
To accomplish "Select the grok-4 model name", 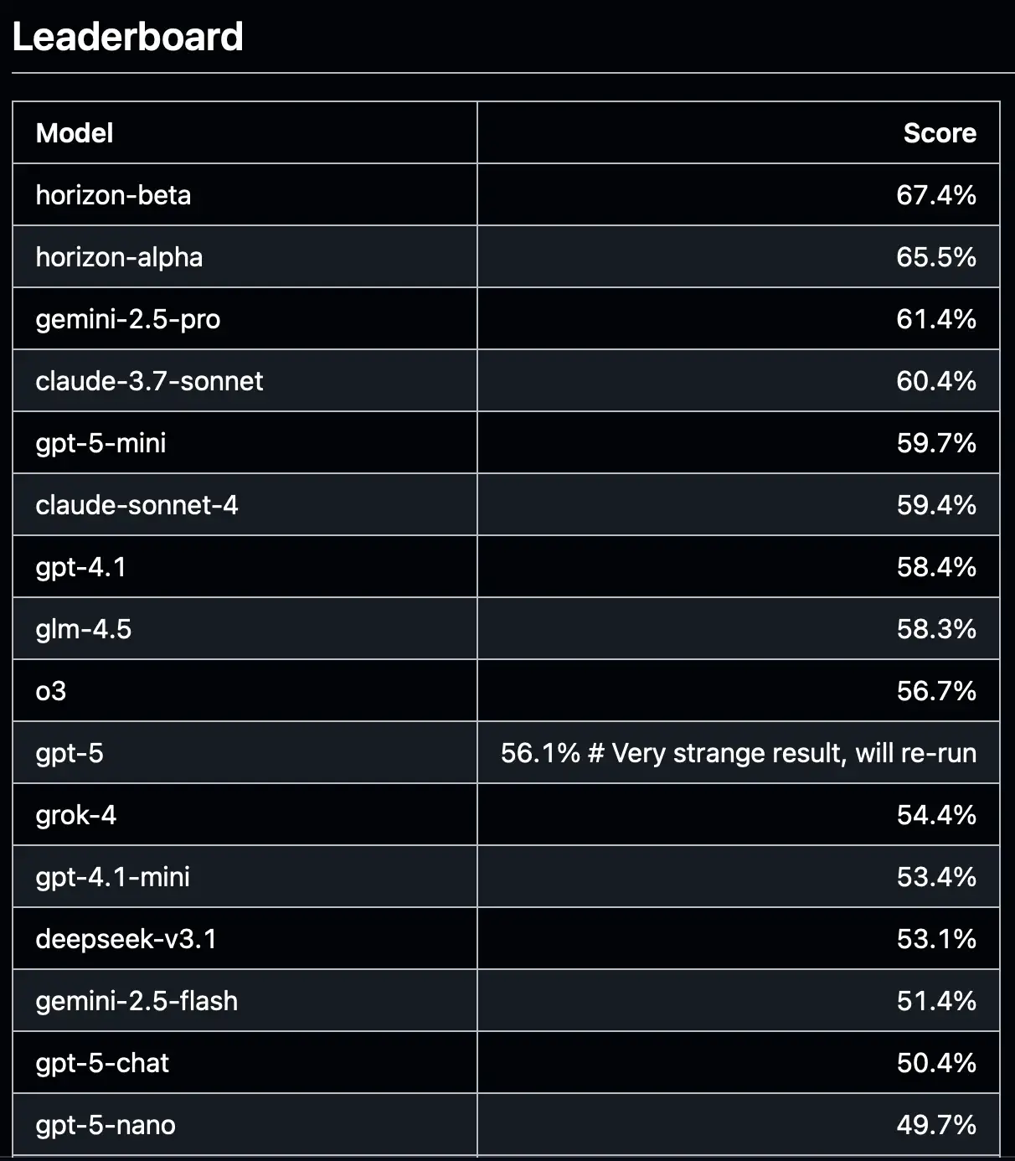I will pos(75,815).
